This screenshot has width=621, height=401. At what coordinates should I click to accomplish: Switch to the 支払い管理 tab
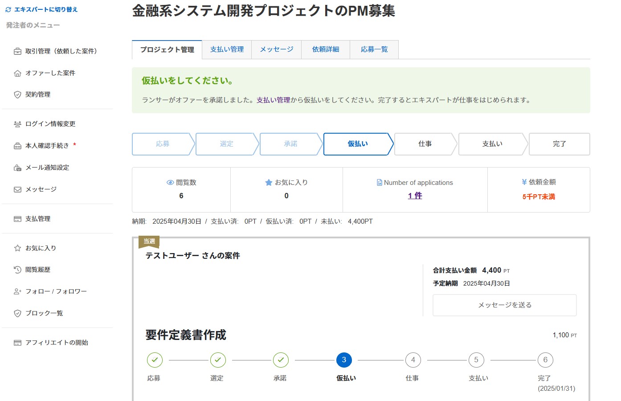coord(227,49)
